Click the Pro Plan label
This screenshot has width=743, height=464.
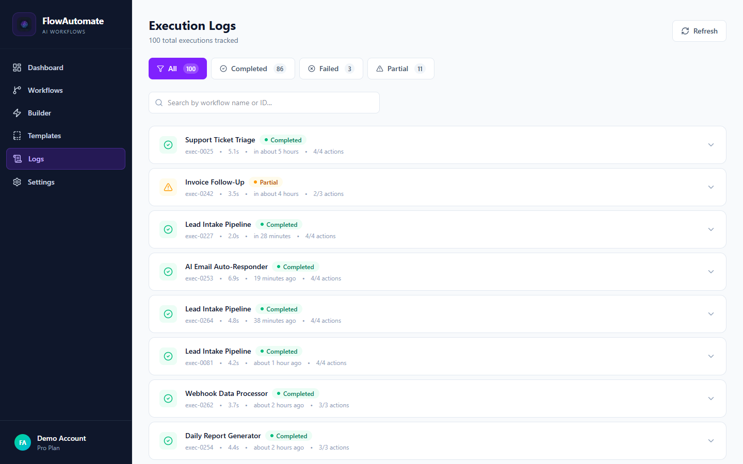[x=49, y=448]
